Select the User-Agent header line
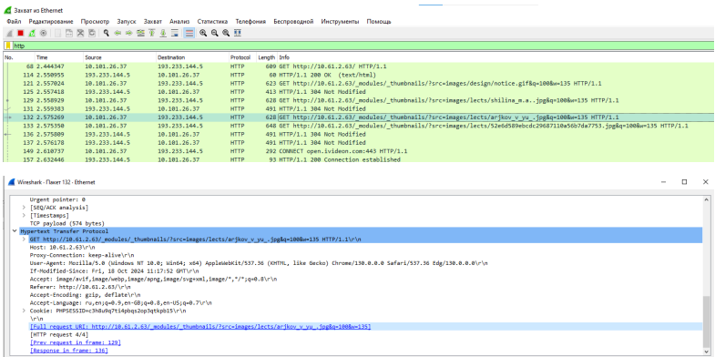This screenshot has height=357, width=715. click(259, 263)
